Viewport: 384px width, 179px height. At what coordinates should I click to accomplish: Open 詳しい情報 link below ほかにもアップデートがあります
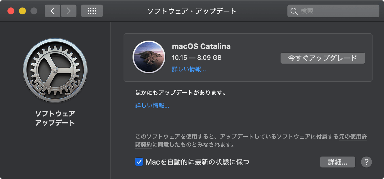[152, 106]
